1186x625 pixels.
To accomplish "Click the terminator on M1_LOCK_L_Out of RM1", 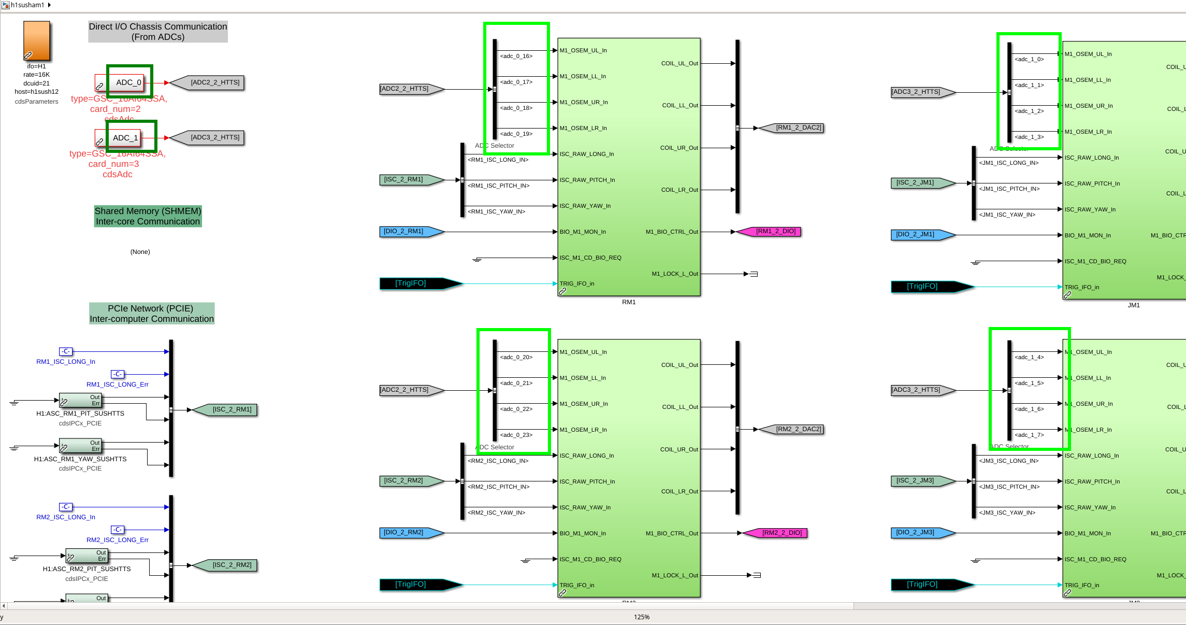I will click(754, 274).
